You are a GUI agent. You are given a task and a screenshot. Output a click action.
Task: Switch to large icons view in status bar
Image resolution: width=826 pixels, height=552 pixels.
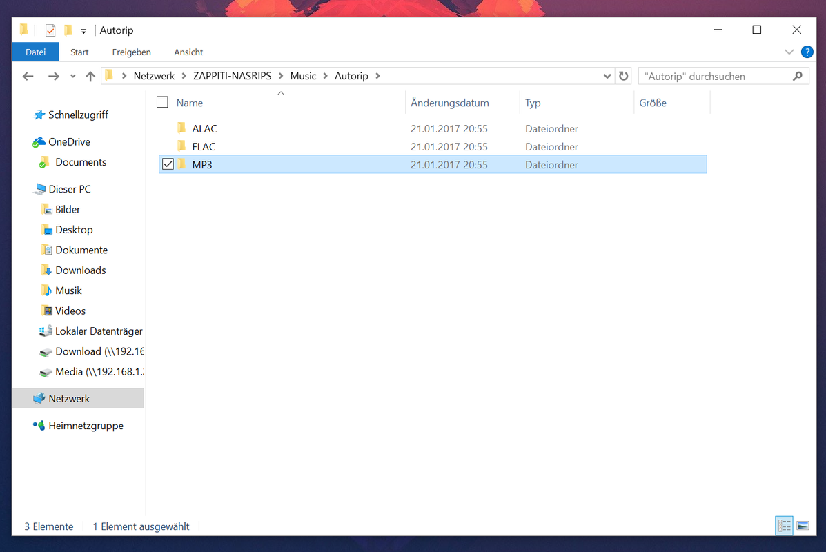click(x=803, y=526)
